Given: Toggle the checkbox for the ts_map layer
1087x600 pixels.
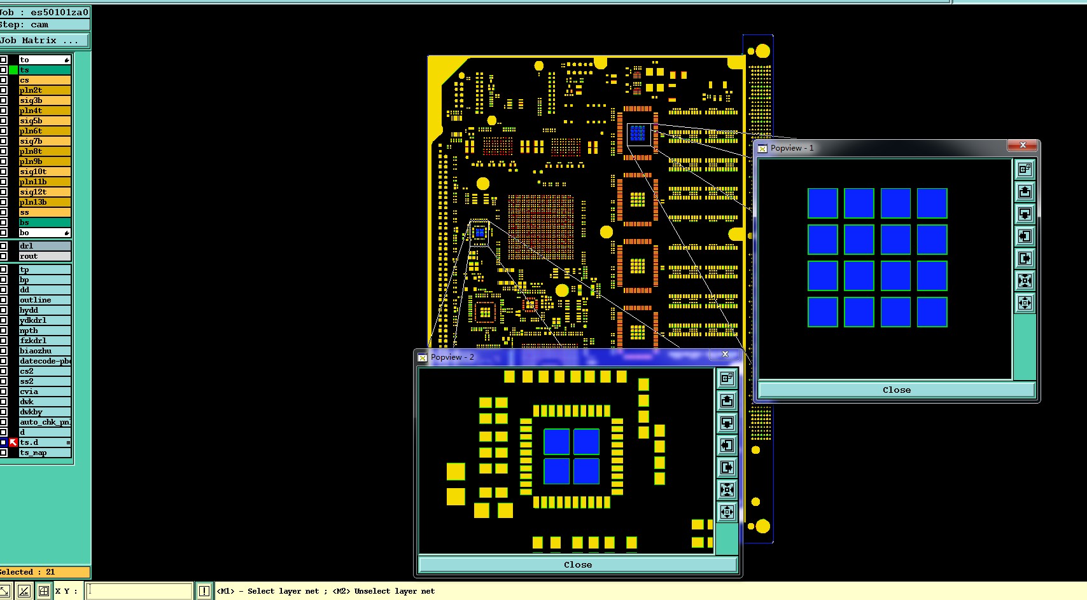Looking at the screenshot, I should pos(3,453).
